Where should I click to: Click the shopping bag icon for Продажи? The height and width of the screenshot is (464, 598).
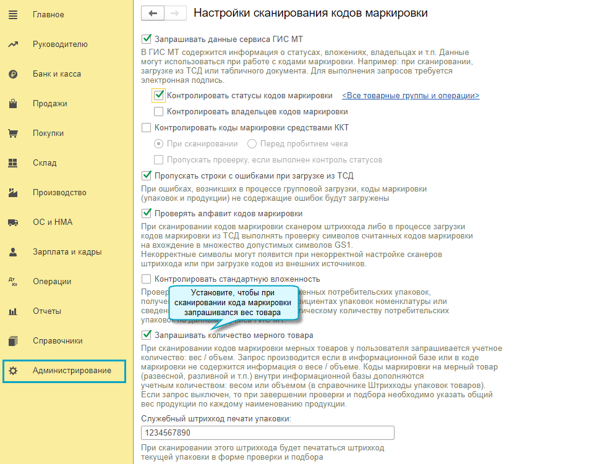pyautogui.click(x=13, y=104)
